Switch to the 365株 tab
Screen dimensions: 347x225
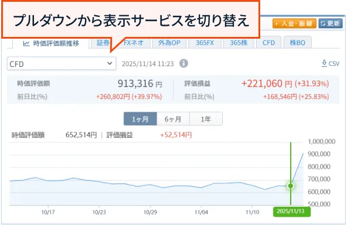coord(239,43)
